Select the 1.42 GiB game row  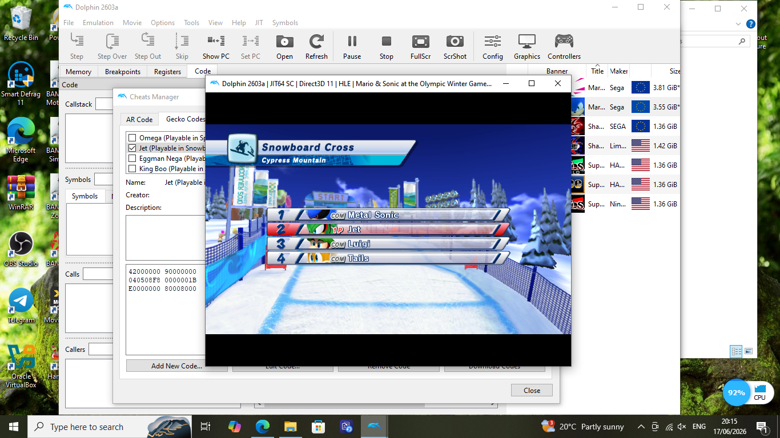click(x=625, y=146)
